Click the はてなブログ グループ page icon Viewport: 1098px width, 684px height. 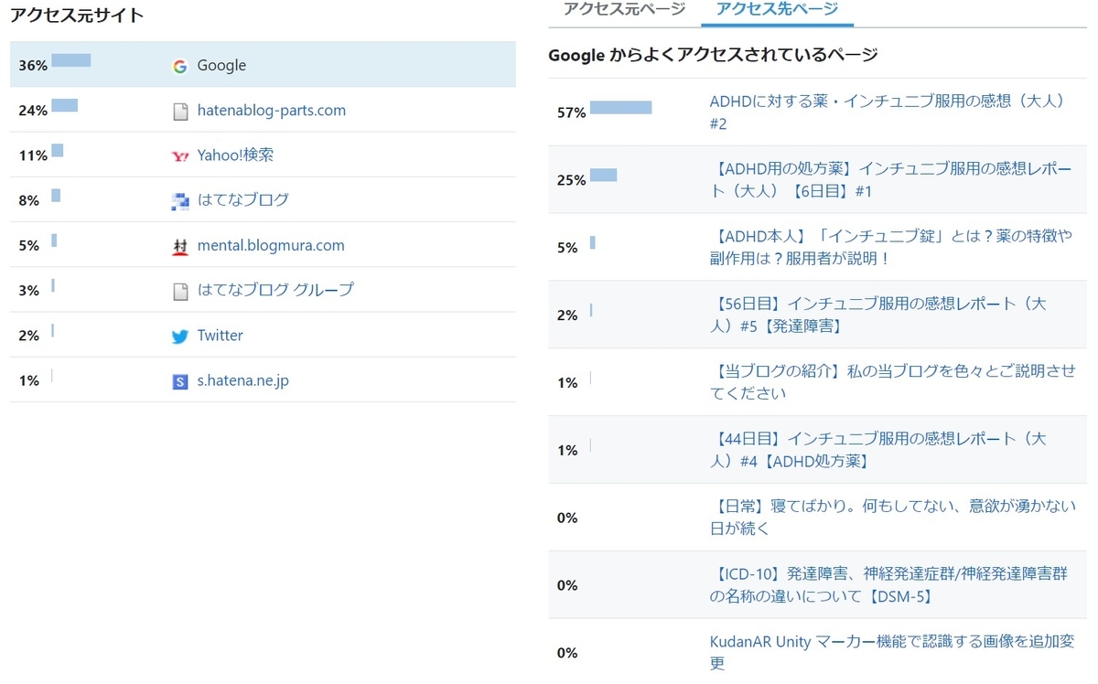pos(180,292)
